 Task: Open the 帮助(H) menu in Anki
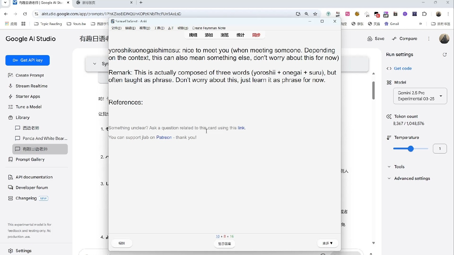183,28
